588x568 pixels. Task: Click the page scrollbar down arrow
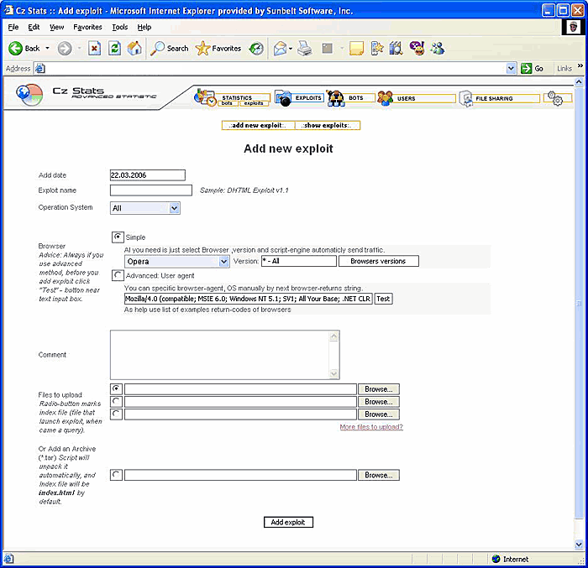pos(579,544)
